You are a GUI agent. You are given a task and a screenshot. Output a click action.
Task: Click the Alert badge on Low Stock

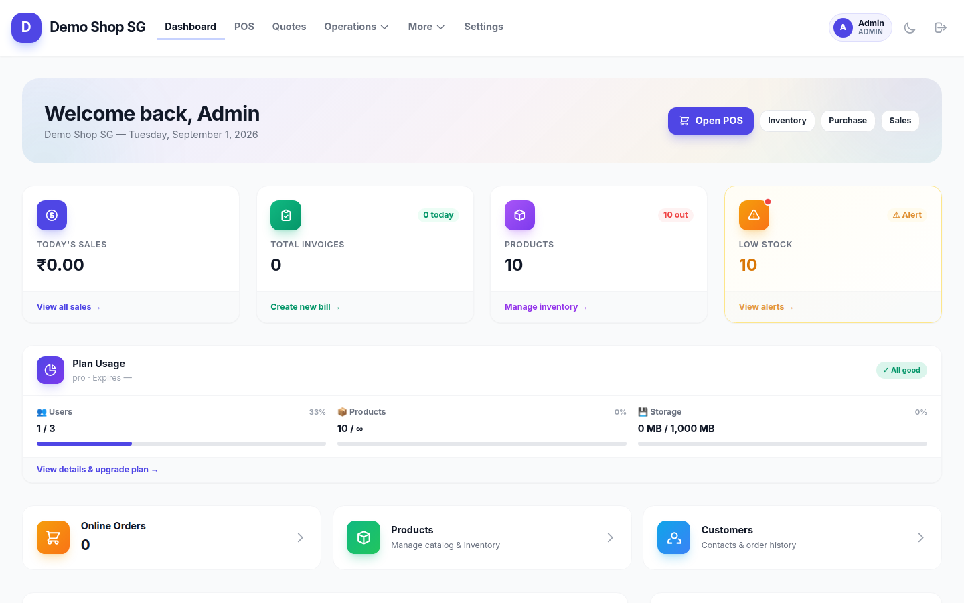click(x=907, y=215)
